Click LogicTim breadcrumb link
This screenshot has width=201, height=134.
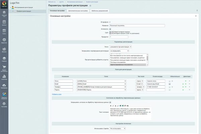coord(61,2)
